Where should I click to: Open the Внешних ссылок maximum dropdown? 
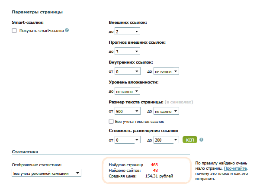click(x=127, y=31)
